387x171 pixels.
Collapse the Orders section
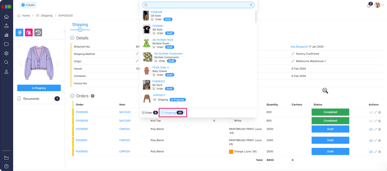[x=72, y=96]
